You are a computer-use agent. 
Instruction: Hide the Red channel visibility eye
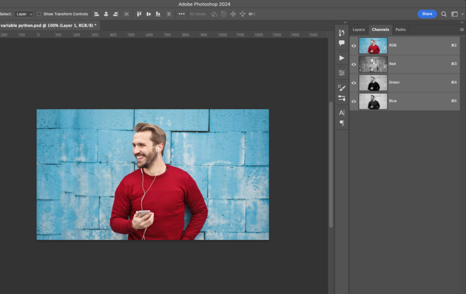pyautogui.click(x=354, y=64)
